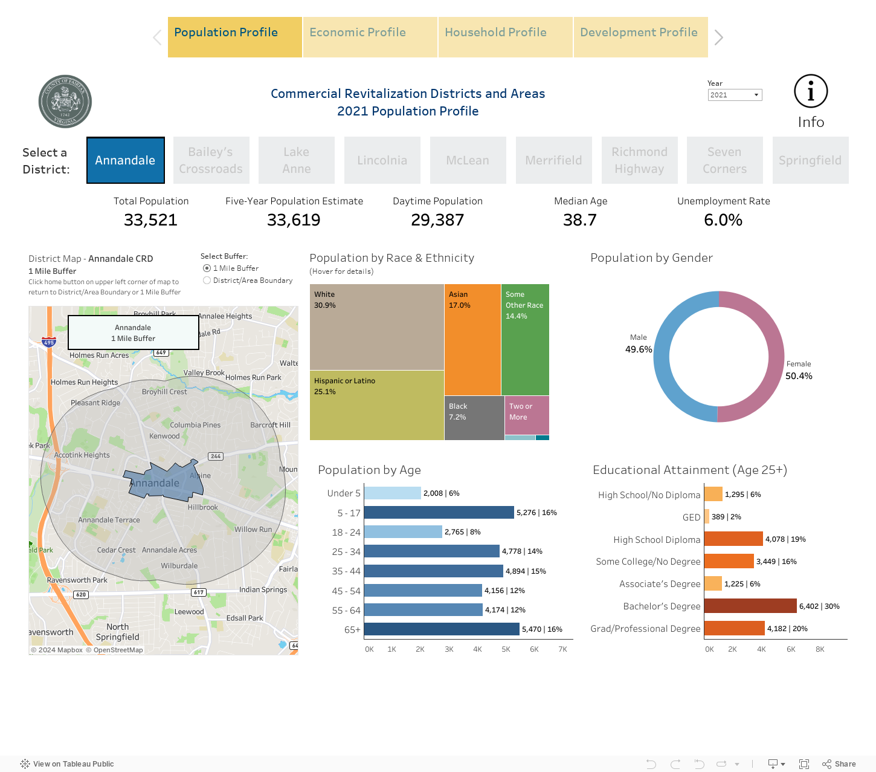Viewport: 876px width, 772px height.
Task: Click Daytime Population value 29,387
Action: coord(438,220)
